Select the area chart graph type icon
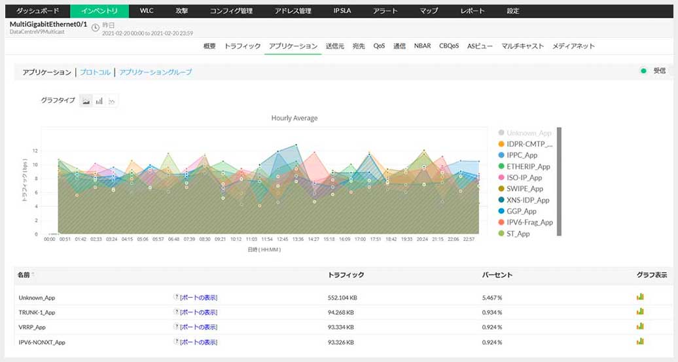 (86, 101)
